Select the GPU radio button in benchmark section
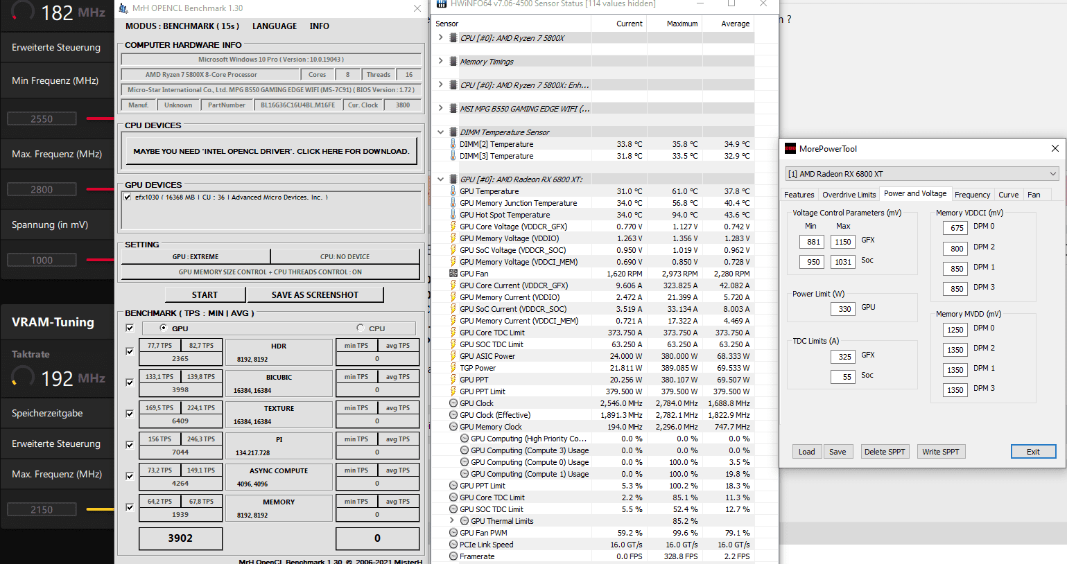 (164, 328)
